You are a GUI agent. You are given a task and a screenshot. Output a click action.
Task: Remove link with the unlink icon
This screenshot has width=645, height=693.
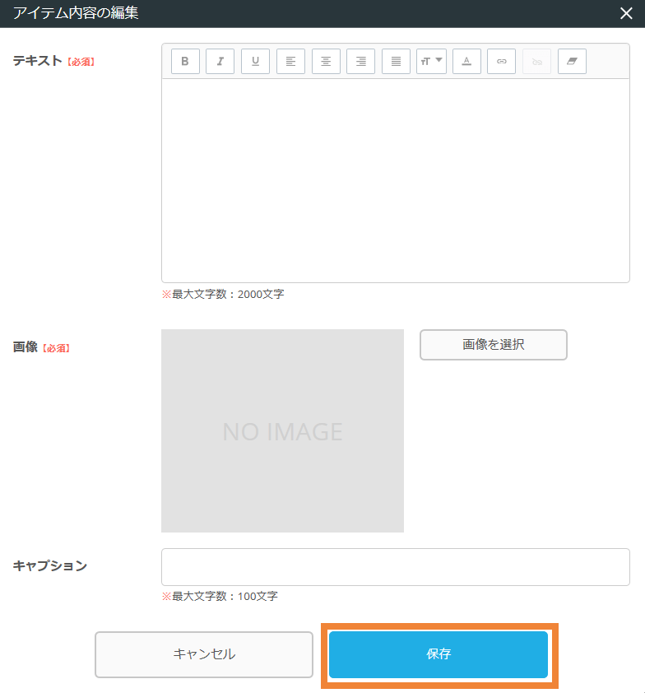536,61
